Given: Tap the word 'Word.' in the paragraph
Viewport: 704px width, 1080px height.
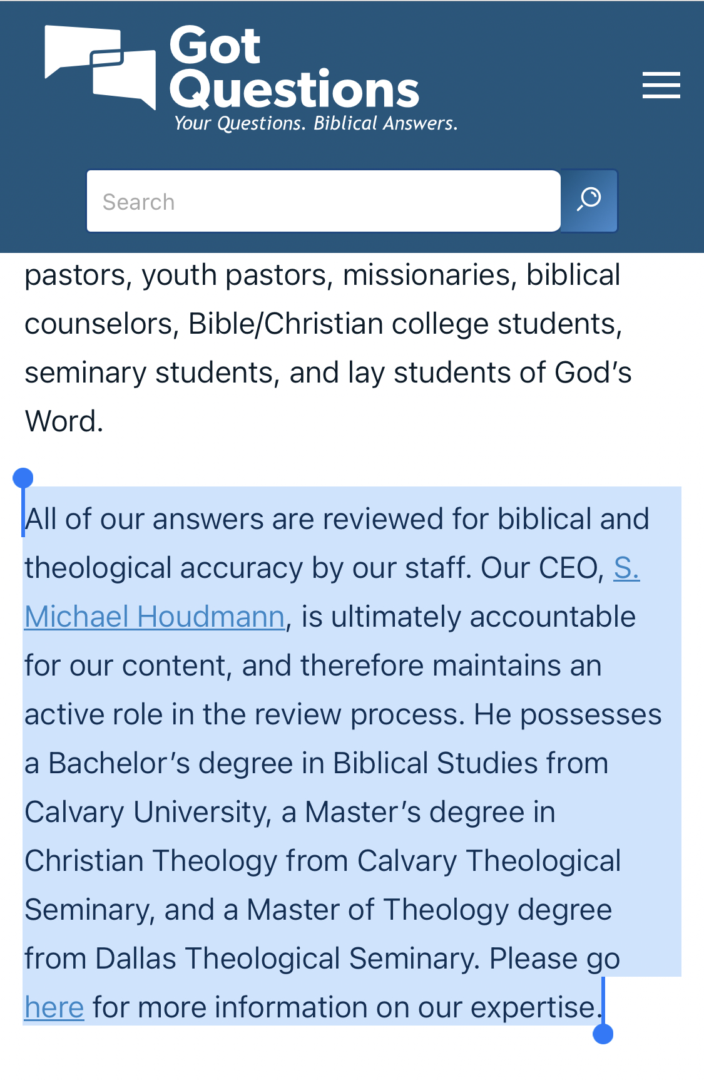Looking at the screenshot, I should tap(64, 421).
